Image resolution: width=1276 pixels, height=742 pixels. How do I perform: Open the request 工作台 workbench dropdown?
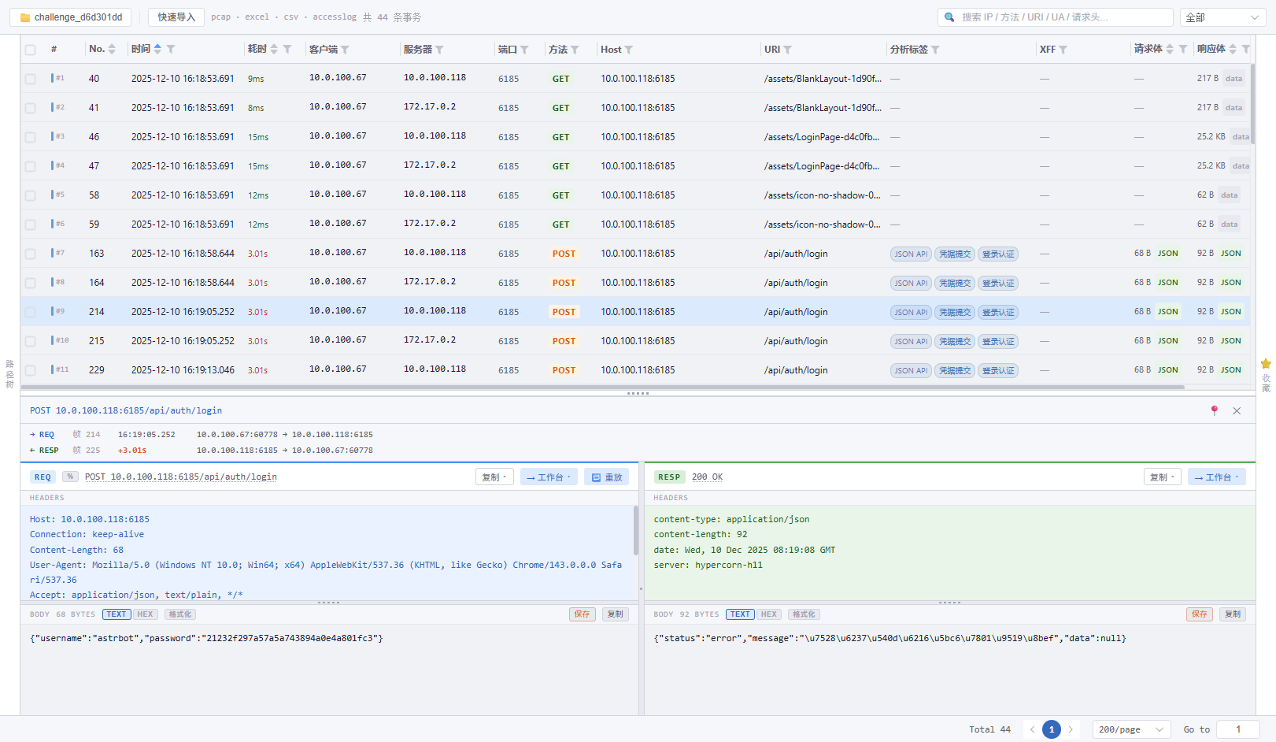click(549, 477)
